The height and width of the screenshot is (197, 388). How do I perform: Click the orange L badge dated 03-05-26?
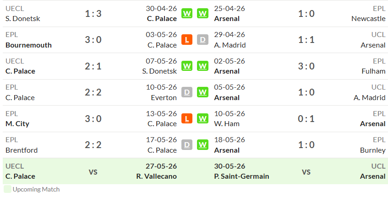(x=187, y=40)
